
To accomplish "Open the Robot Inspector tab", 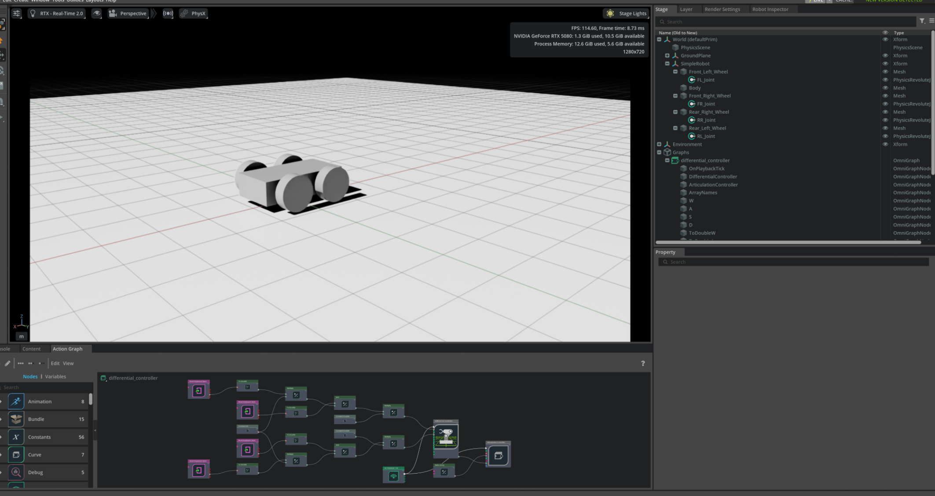I will click(x=770, y=9).
